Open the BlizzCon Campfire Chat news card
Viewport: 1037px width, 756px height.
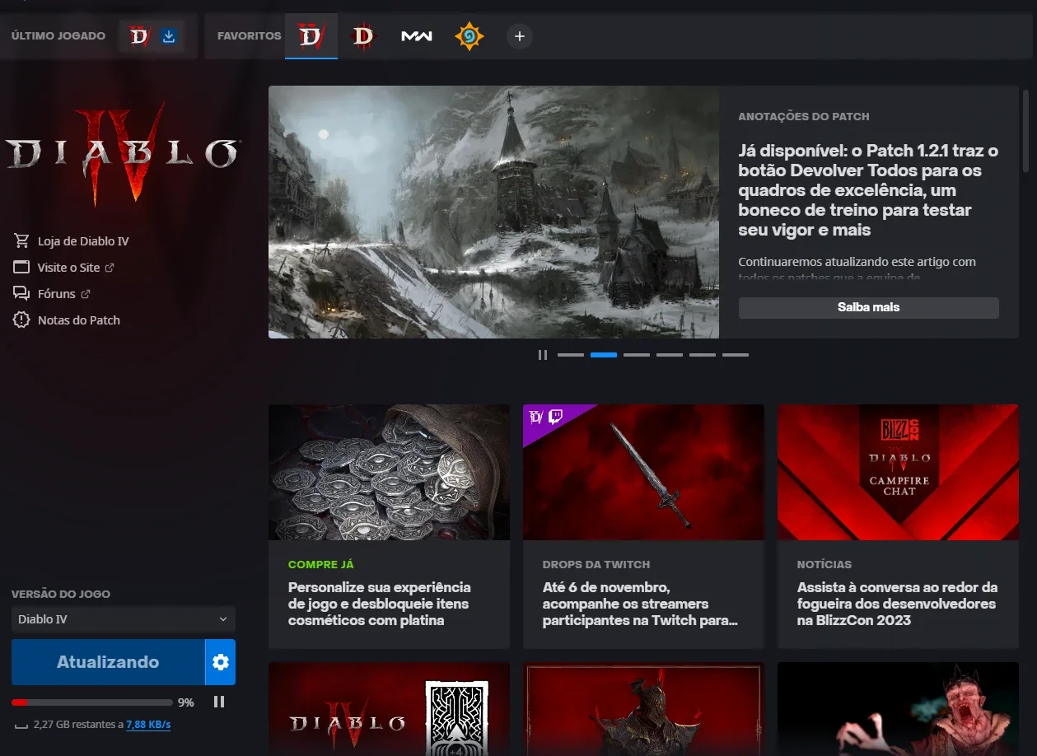898,526
